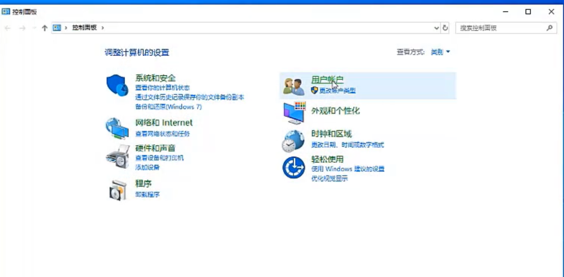Viewport: 564px width, 277px height.
Task: Open the 查看方式 类别 dropdown
Action: point(440,52)
